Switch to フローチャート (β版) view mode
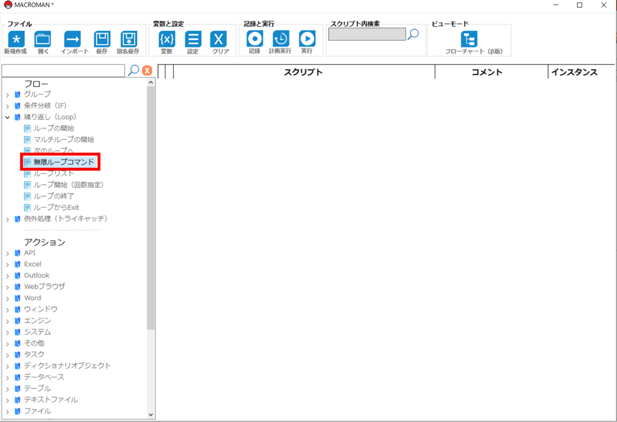The height and width of the screenshot is (422, 617). point(469,39)
